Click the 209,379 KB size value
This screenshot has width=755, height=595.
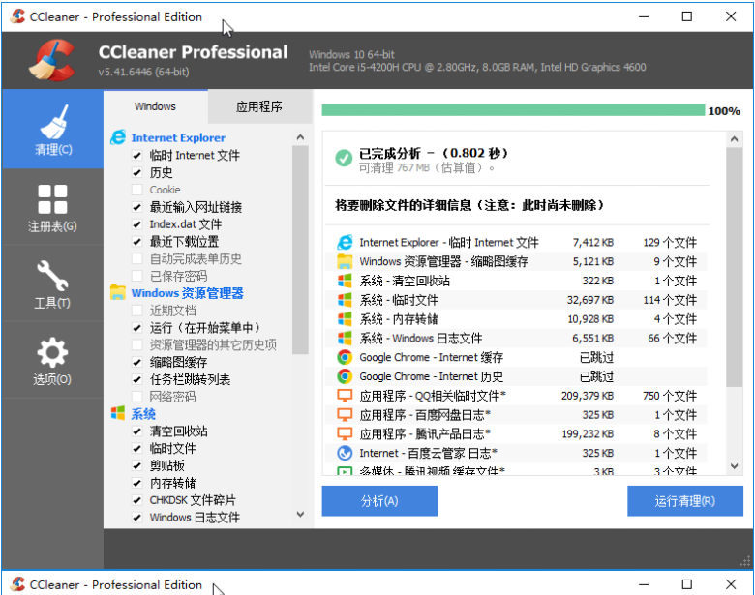pyautogui.click(x=588, y=396)
